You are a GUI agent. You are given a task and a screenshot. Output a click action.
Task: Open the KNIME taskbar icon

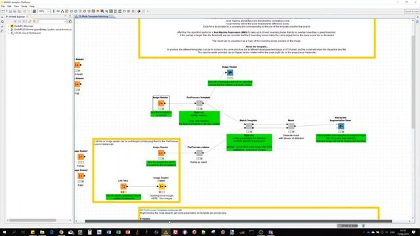coord(166,232)
